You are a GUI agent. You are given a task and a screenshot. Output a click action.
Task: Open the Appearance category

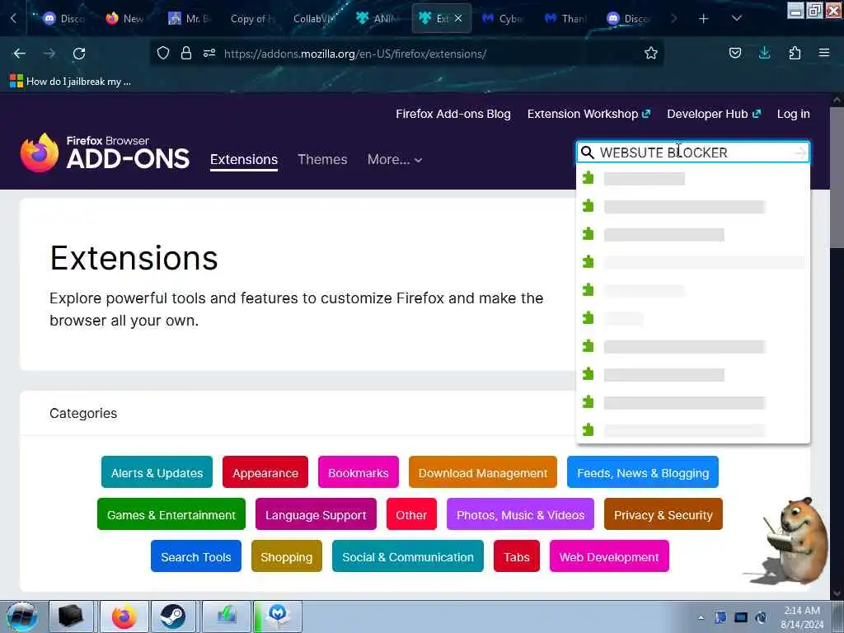click(265, 472)
